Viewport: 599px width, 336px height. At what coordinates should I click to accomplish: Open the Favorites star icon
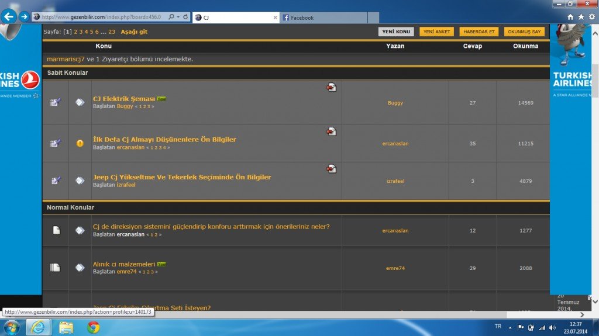[581, 18]
